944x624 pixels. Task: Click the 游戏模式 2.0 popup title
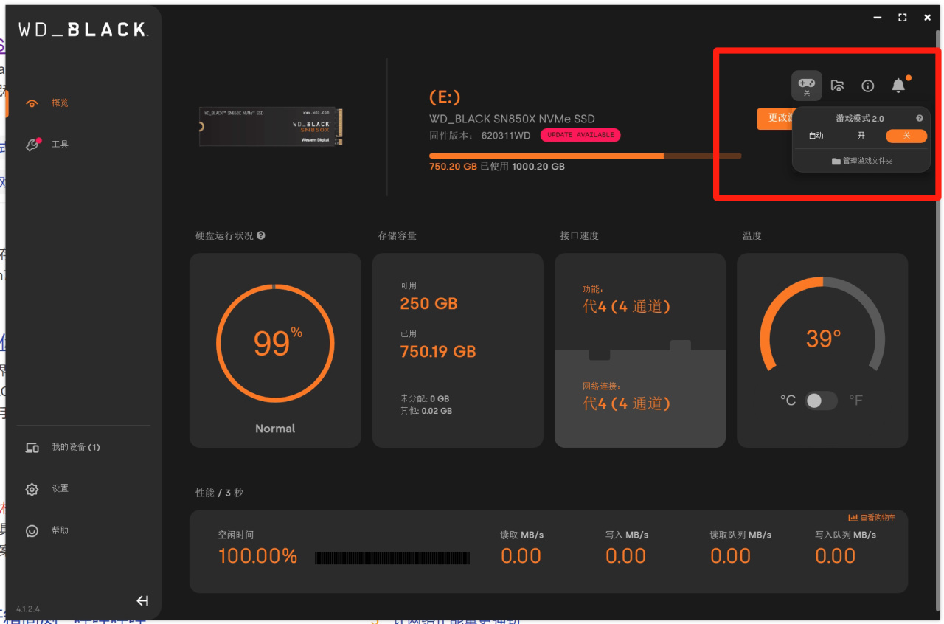coord(860,118)
